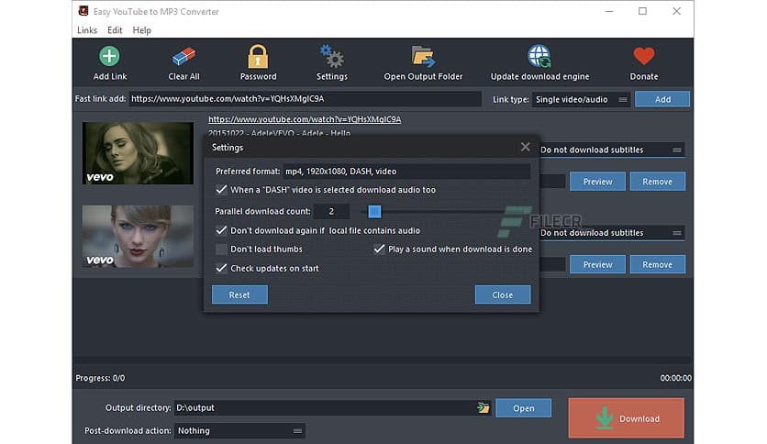Click the Clear All eraser icon
Screen dimensions: 767x444
click(183, 57)
